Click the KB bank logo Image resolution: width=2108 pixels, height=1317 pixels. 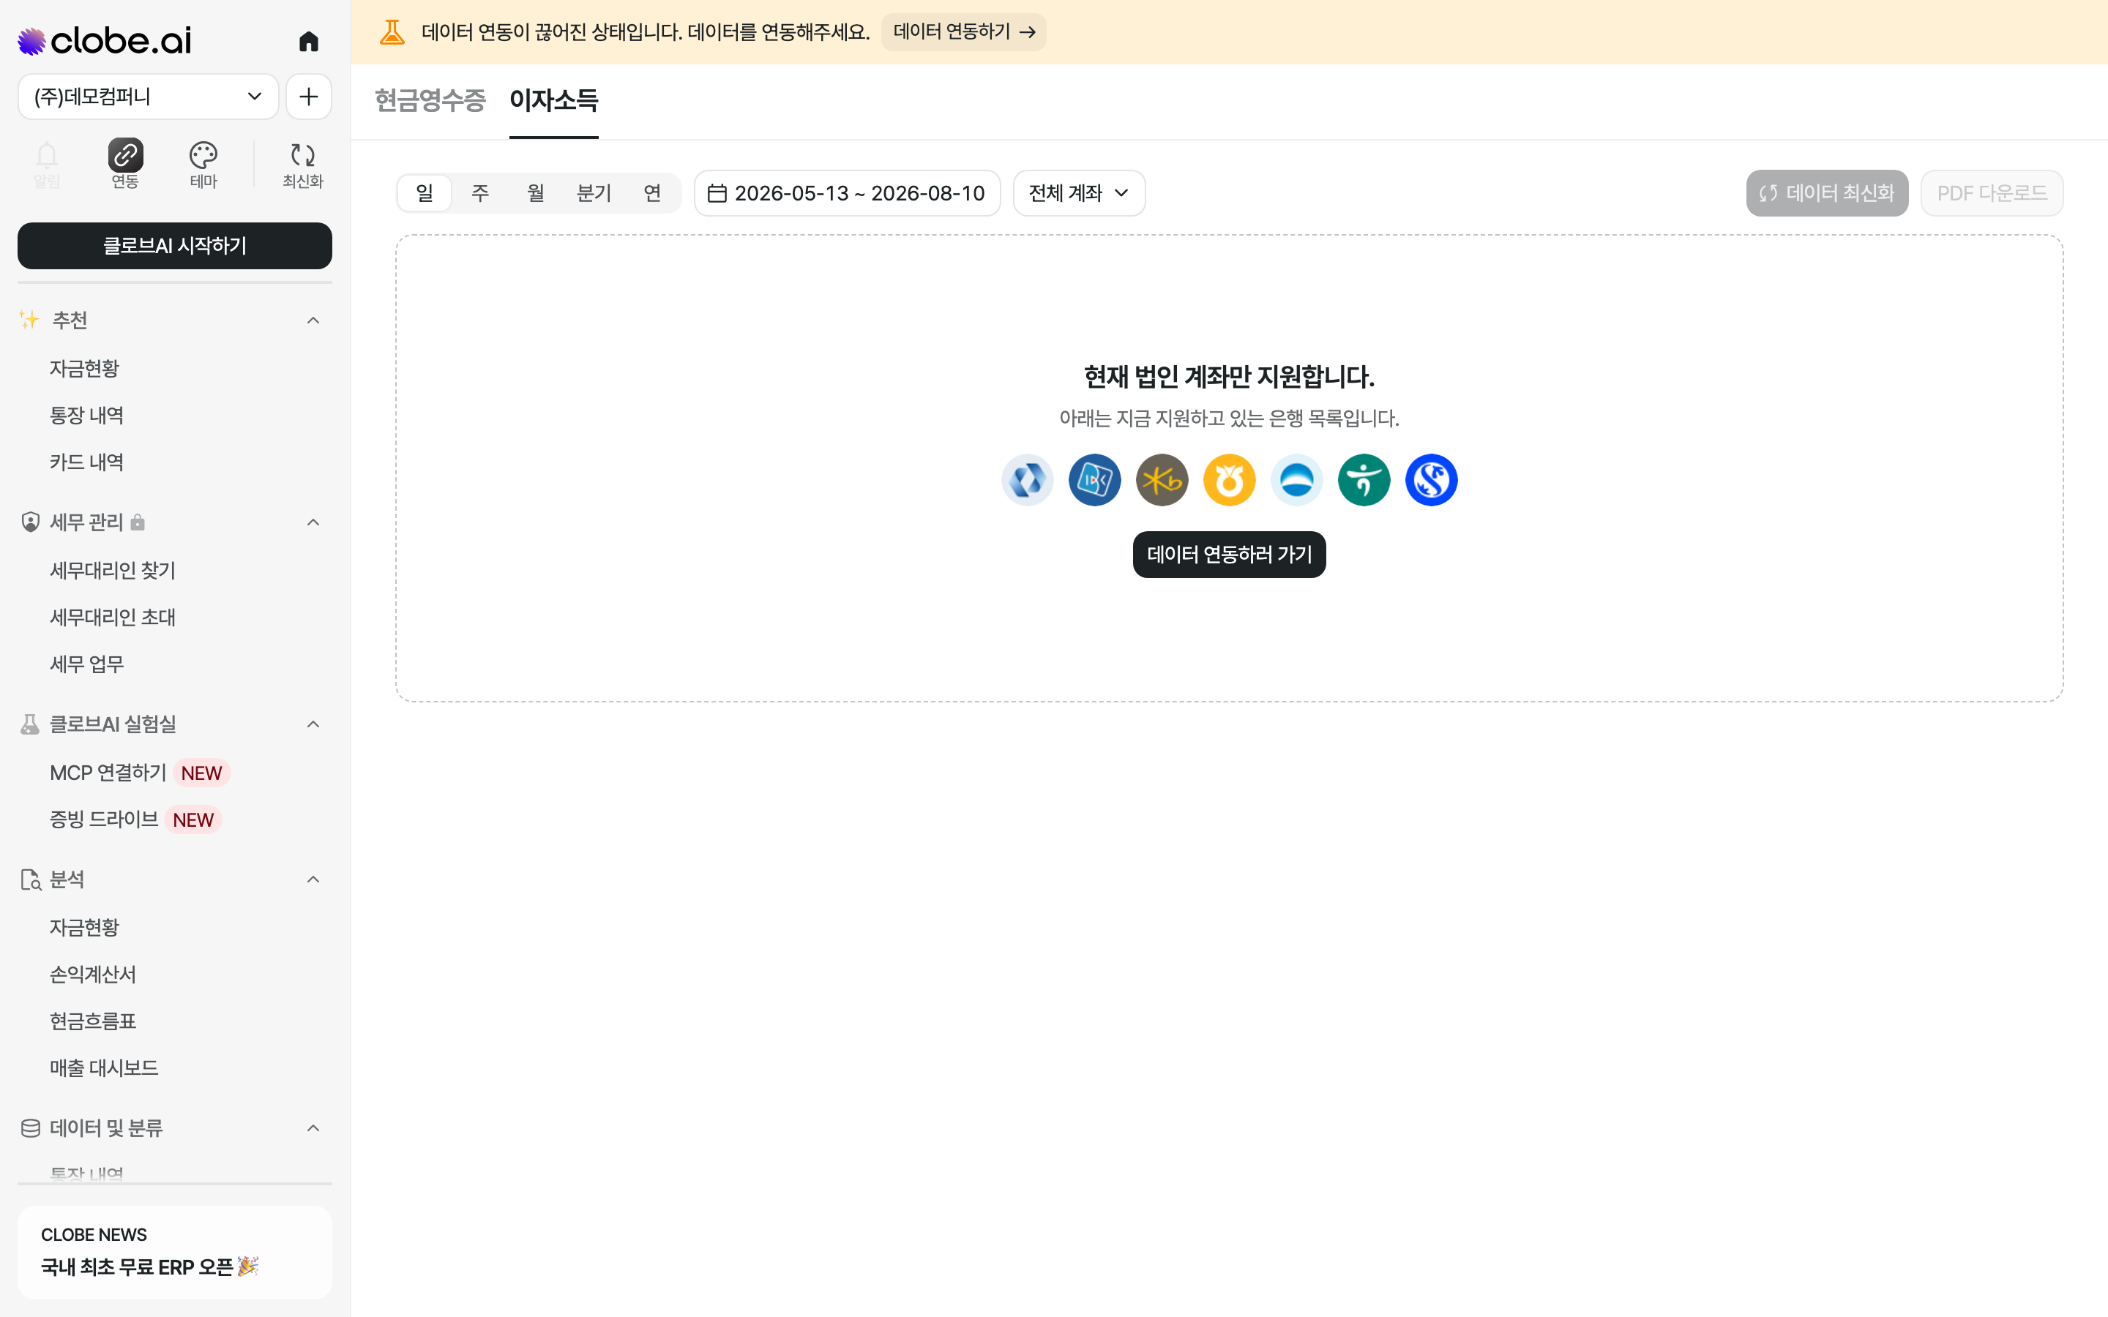pyautogui.click(x=1162, y=480)
